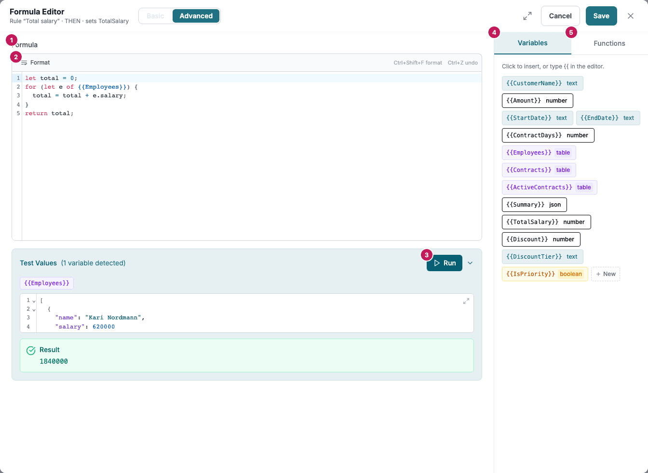
Task: Expand the Formula Editor dialog to fullscreen
Action: pos(527,16)
